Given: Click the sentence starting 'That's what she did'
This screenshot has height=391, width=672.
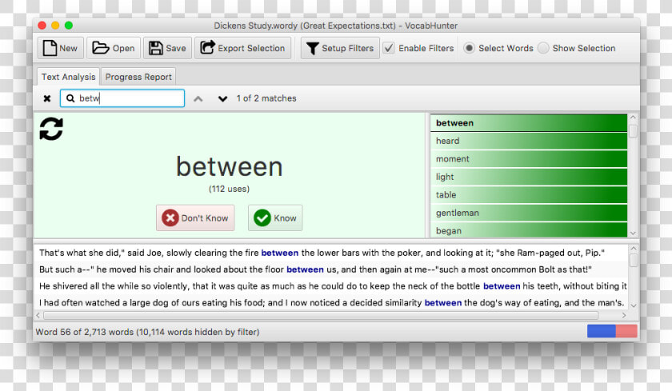Looking at the screenshot, I should point(331,253).
